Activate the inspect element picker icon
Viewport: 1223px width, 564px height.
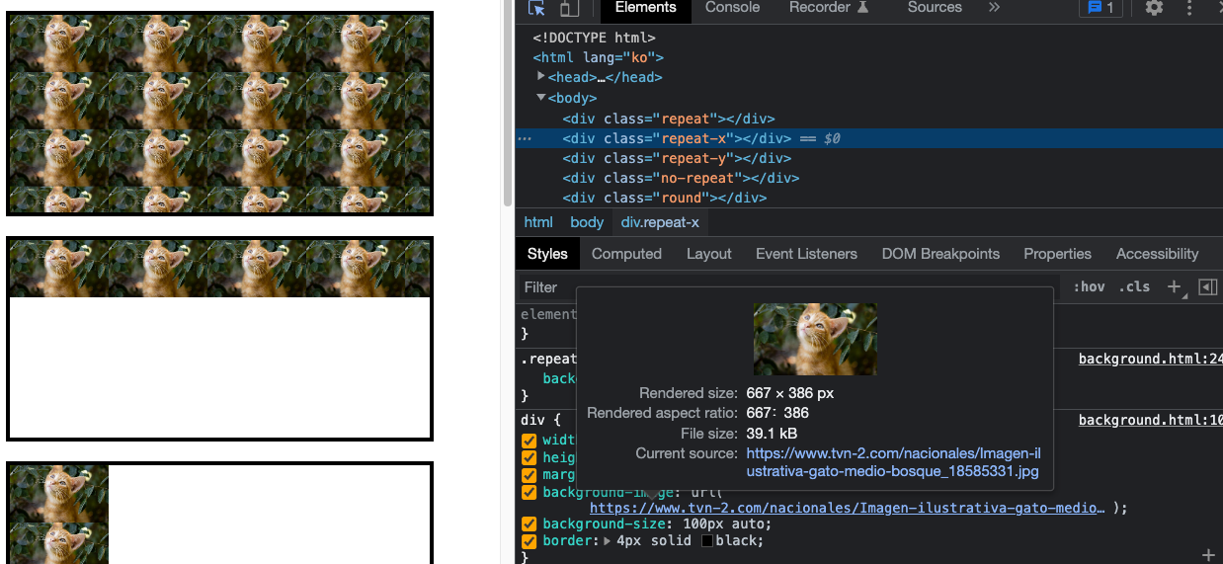(536, 8)
